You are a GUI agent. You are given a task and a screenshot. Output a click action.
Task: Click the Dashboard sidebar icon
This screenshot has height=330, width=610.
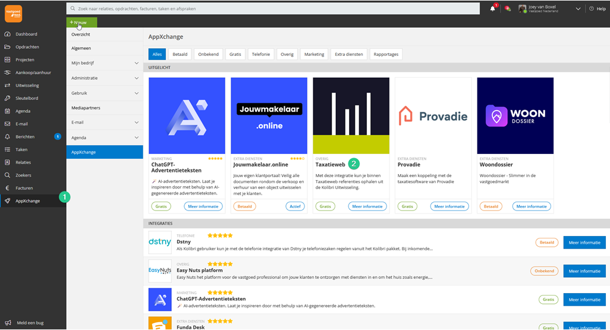(7, 34)
